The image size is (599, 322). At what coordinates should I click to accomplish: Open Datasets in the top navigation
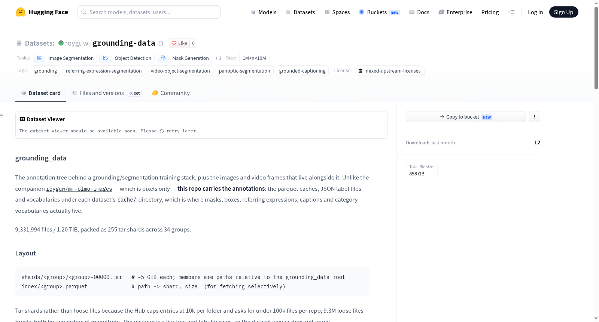click(x=301, y=12)
